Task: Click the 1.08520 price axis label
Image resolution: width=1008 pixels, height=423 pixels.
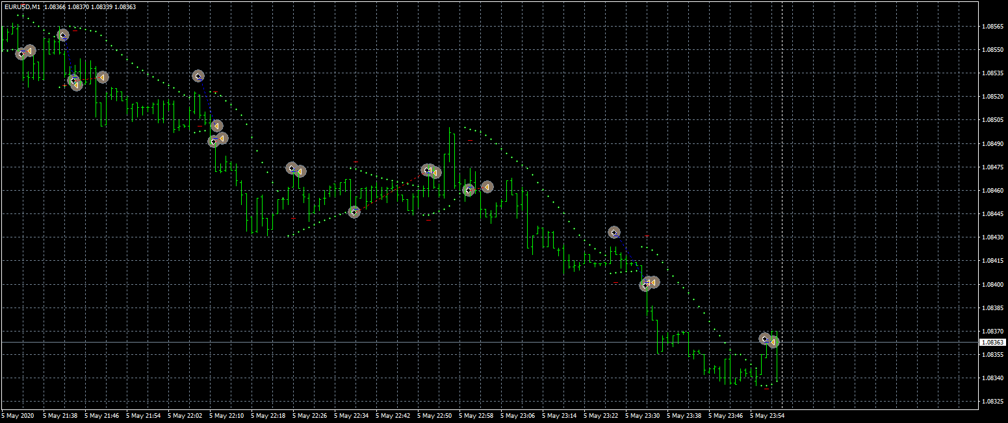Action: (993, 97)
